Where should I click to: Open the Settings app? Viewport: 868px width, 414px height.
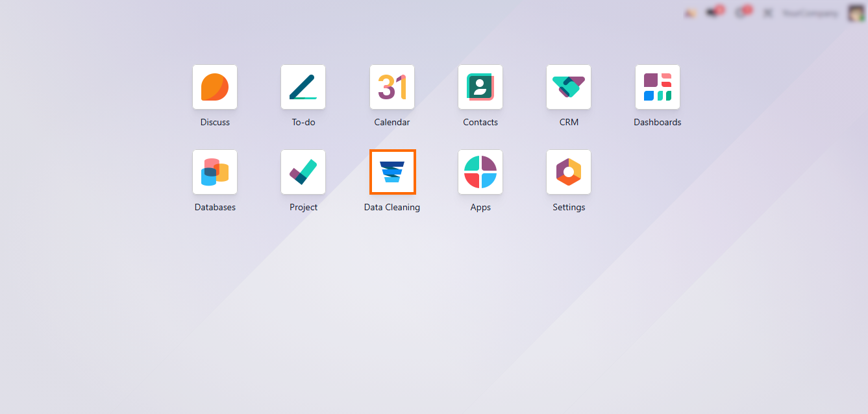coord(569,172)
